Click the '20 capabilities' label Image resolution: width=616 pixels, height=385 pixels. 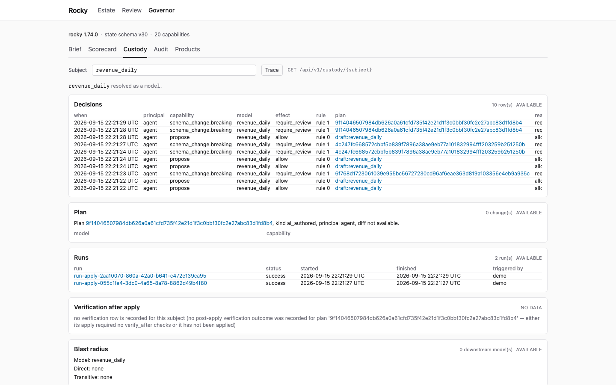(172, 35)
